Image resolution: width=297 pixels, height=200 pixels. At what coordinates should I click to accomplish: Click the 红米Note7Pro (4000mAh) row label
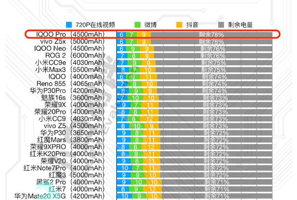64,168
